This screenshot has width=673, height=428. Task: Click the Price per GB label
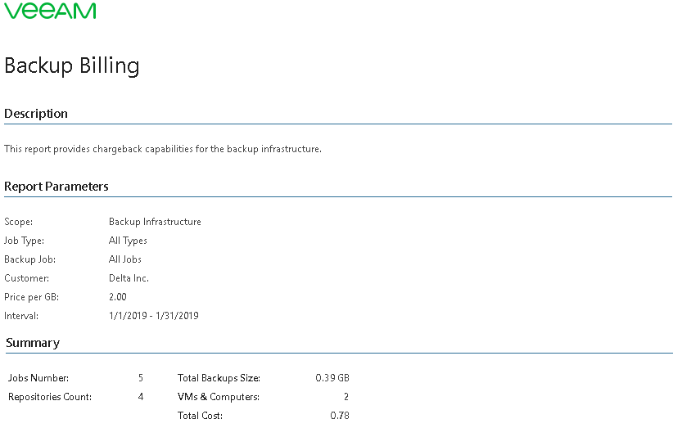31,297
